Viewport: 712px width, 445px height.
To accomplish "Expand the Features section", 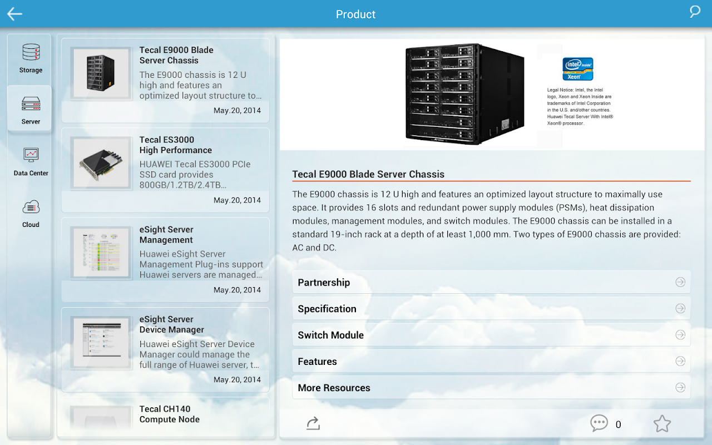I will point(491,362).
